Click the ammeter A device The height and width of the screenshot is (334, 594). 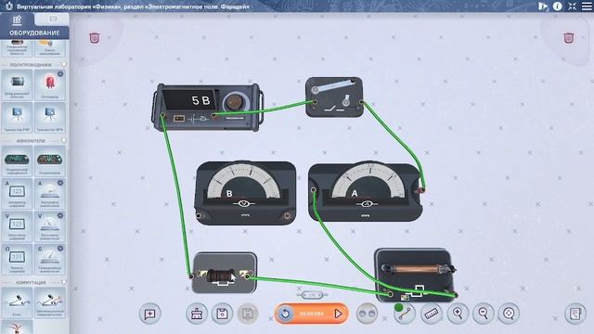coord(366,192)
